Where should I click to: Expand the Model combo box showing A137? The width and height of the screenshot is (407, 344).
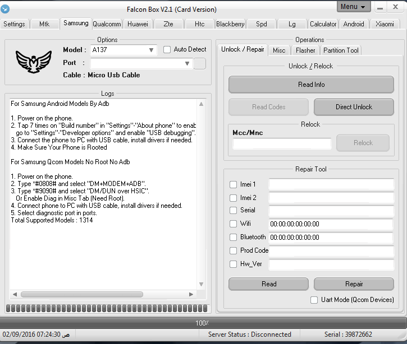(124, 50)
